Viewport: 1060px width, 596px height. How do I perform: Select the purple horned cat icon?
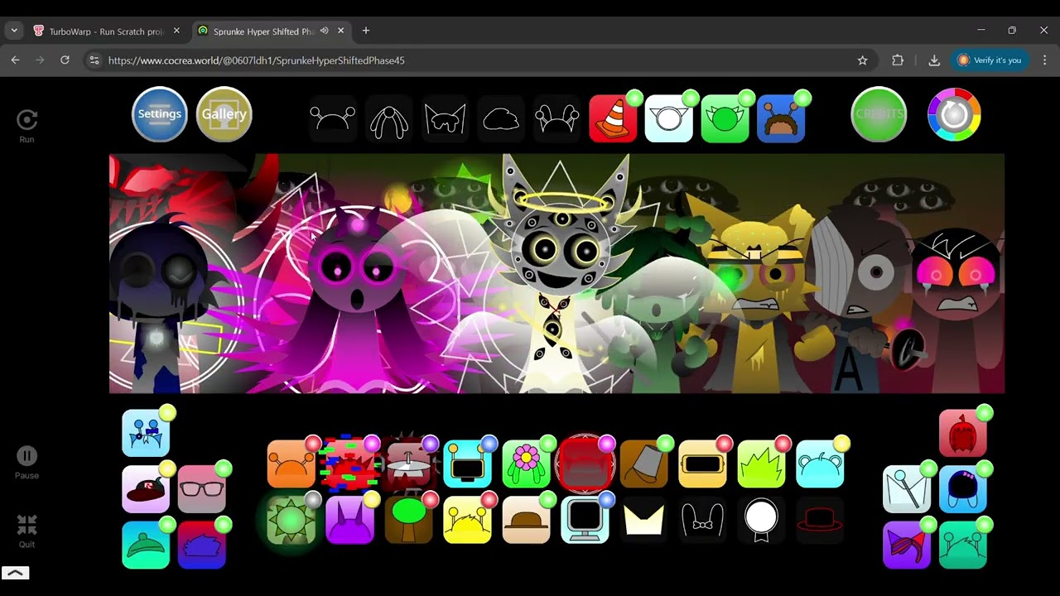click(350, 520)
